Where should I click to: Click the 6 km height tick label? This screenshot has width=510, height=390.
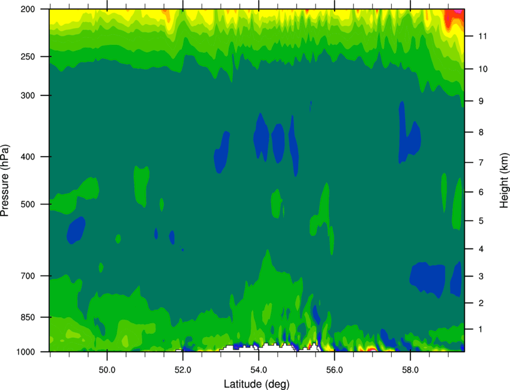tap(481, 192)
